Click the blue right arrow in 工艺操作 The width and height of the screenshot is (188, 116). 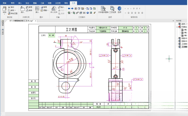coord(72,9)
